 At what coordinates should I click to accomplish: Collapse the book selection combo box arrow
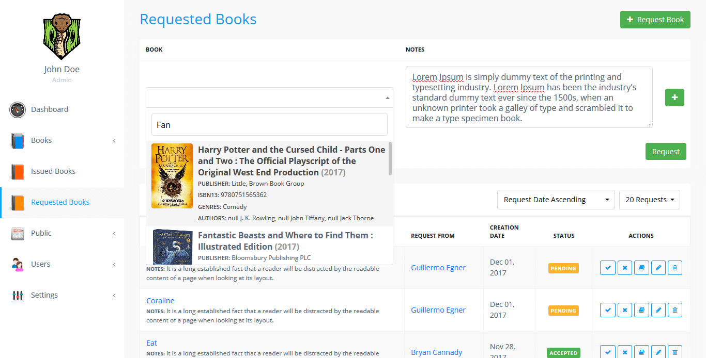click(387, 97)
